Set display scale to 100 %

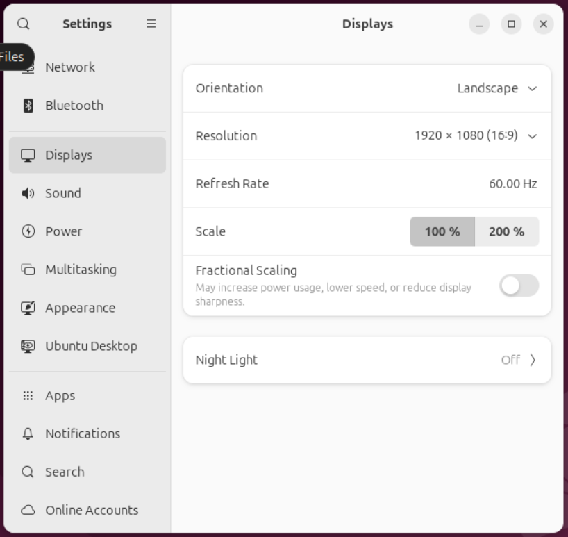442,231
